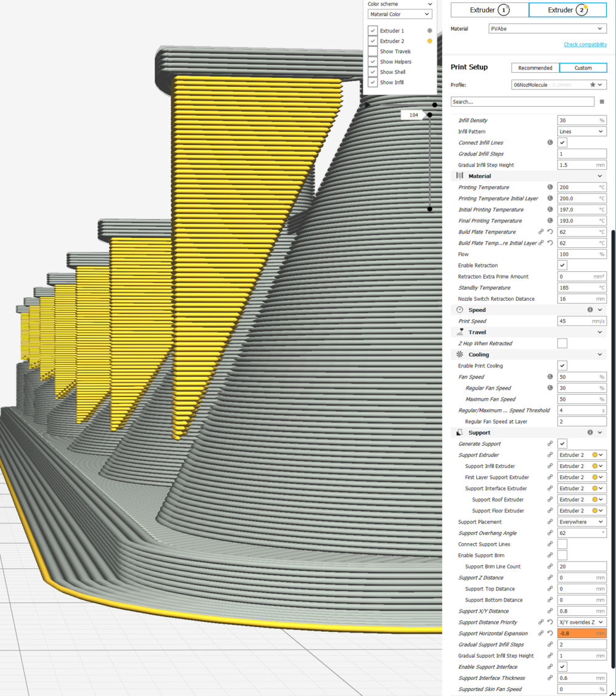Click link icon beside Support X/Y Distance

click(550, 611)
